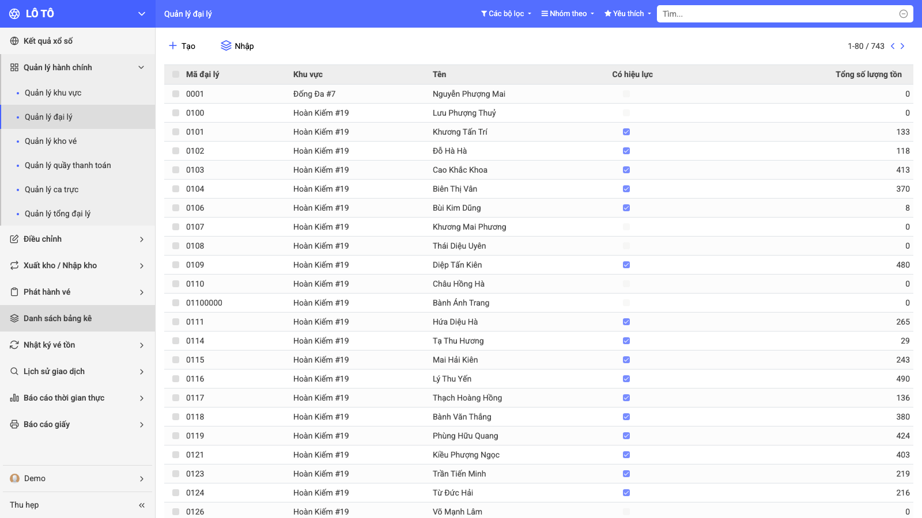
Task: Collapse sidebar with Thu hẹp arrows
Action: tap(142, 505)
